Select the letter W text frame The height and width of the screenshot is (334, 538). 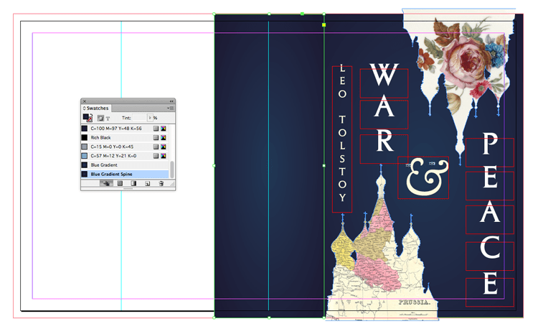point(384,83)
